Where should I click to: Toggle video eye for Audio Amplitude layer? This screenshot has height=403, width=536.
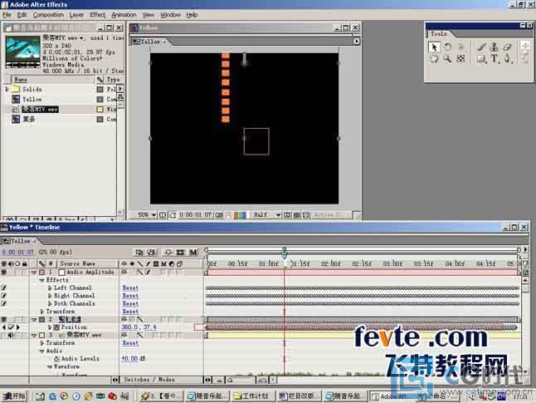4,273
